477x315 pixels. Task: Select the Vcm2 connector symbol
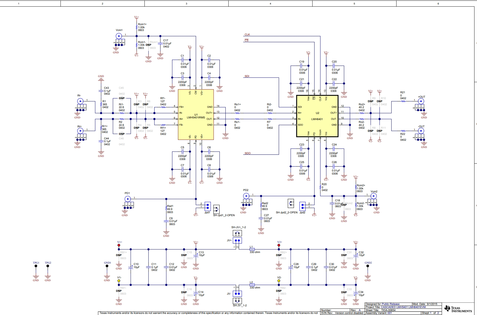tap(373, 196)
